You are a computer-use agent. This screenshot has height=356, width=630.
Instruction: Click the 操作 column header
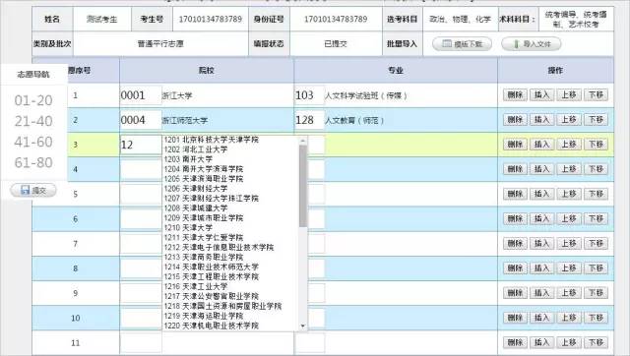[x=555, y=70]
